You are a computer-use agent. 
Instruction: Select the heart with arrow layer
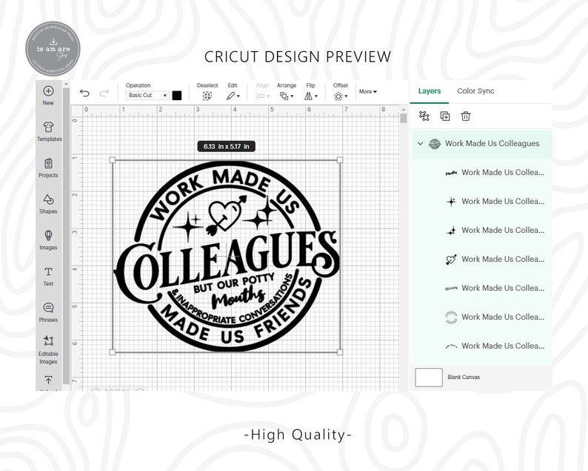tap(482, 259)
